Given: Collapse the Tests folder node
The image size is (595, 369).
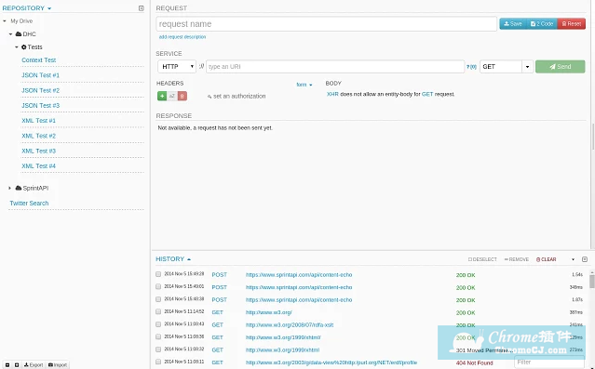Looking at the screenshot, I should [17, 47].
